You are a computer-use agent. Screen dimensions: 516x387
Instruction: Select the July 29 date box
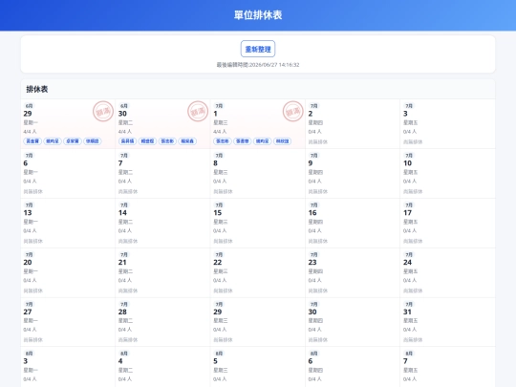point(258,322)
